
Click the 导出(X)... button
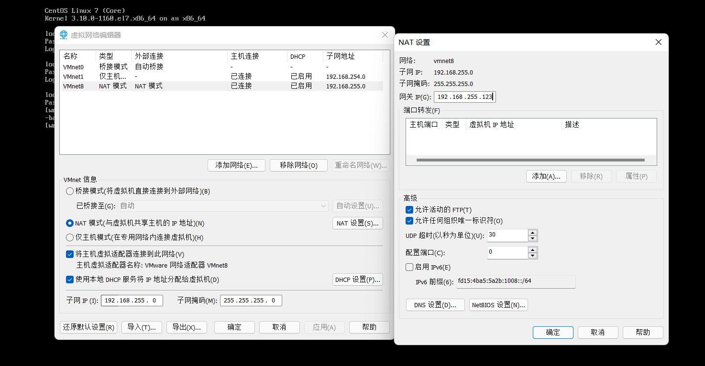pos(187,327)
